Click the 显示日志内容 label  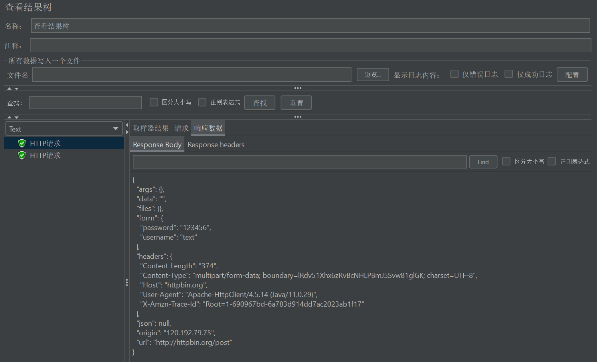point(417,75)
